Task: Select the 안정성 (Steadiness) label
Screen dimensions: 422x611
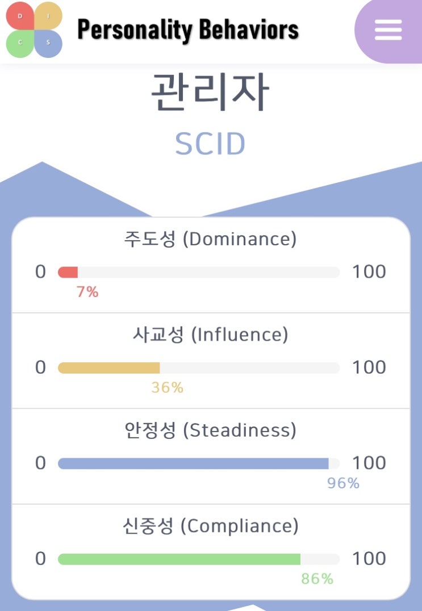Action: [x=210, y=430]
